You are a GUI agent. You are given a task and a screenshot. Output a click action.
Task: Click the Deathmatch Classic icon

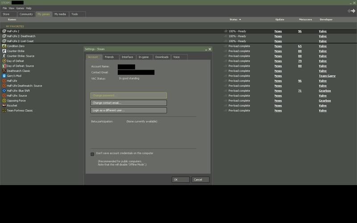click(4, 71)
